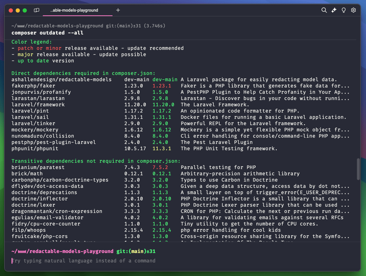366x276 pixels.
Task: Select the composer outdated --all command text
Action: [x=47, y=33]
